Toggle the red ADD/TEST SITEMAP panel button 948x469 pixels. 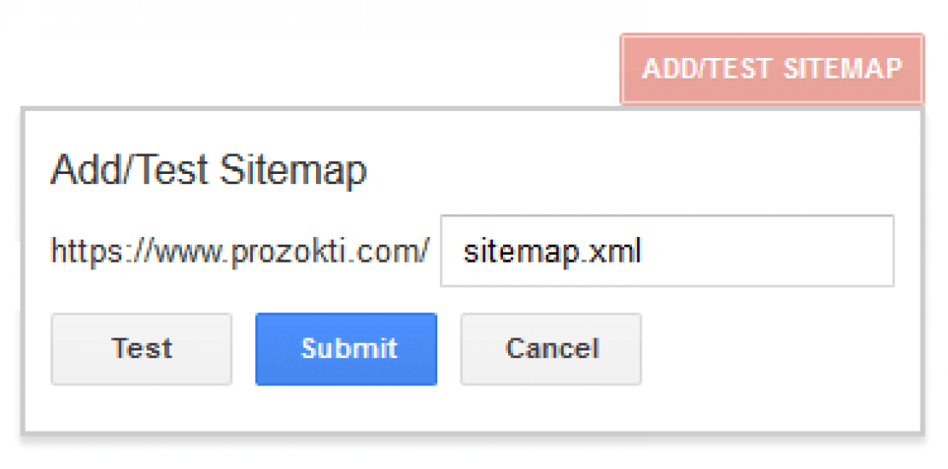click(772, 69)
